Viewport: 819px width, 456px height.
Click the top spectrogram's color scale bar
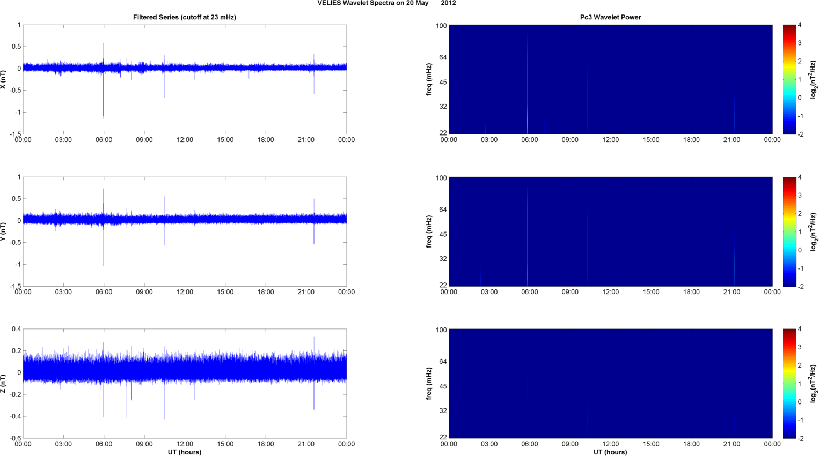pyautogui.click(x=789, y=79)
